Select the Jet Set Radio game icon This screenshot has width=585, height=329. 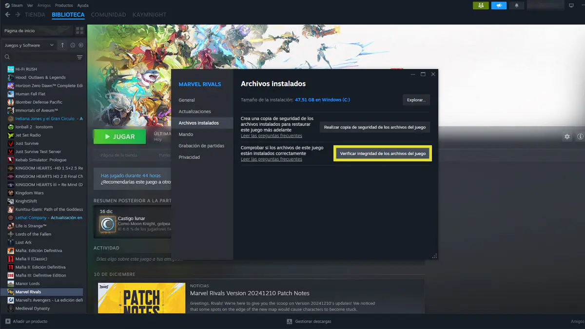[x=11, y=135]
